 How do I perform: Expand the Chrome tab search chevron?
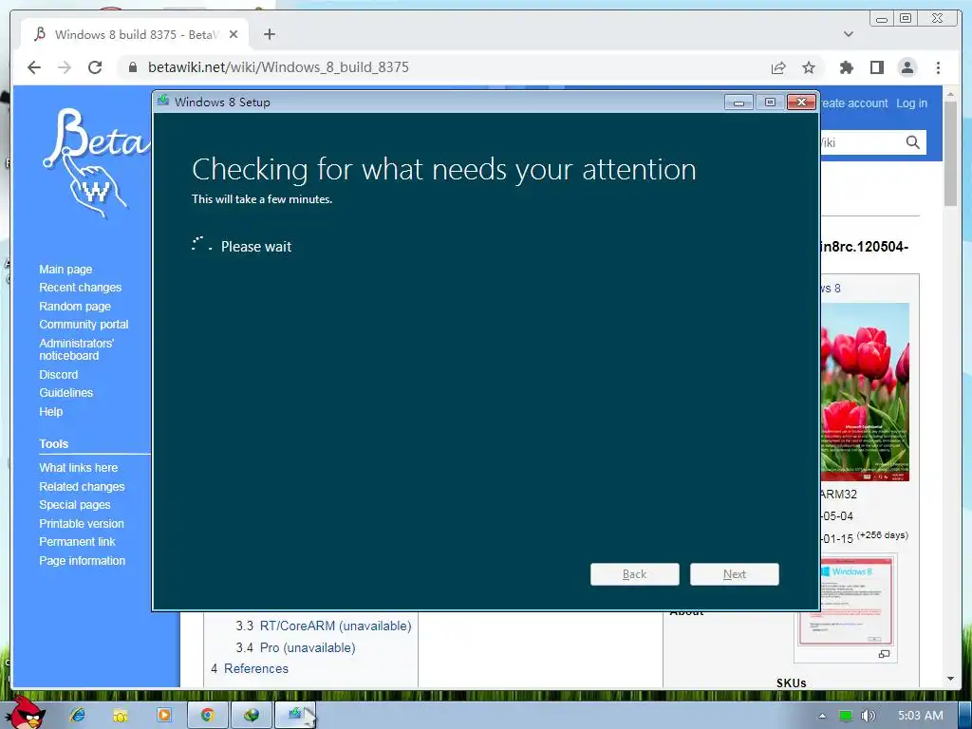(x=848, y=35)
